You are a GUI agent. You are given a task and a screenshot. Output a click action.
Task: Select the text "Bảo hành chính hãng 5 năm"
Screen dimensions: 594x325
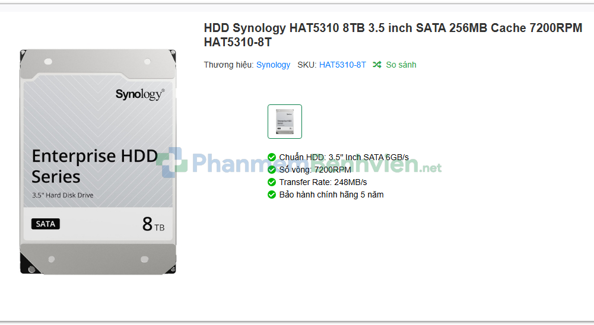[x=332, y=195]
